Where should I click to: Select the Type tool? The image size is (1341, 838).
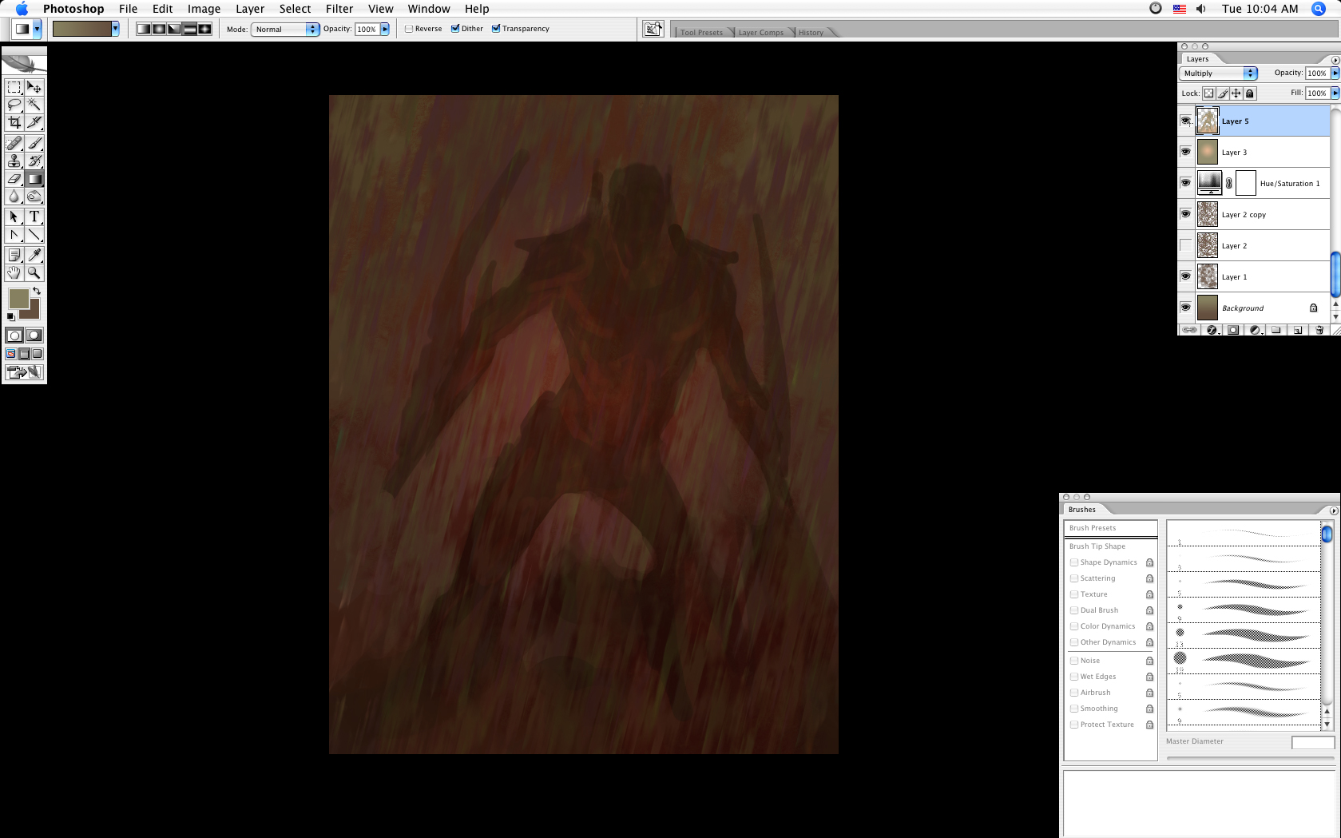(34, 216)
